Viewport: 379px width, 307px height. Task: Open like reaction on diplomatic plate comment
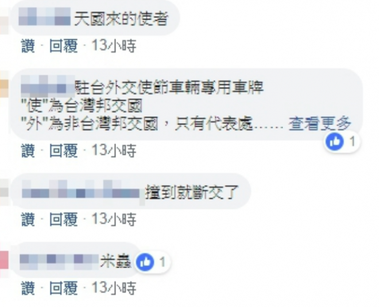point(342,142)
